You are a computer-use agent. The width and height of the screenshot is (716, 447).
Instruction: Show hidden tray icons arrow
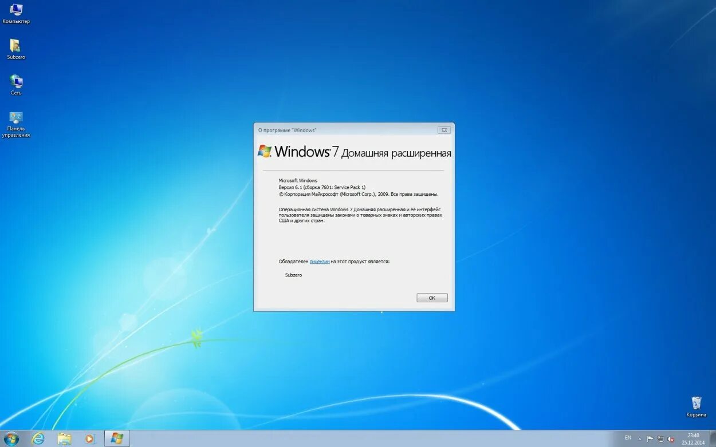(x=640, y=439)
